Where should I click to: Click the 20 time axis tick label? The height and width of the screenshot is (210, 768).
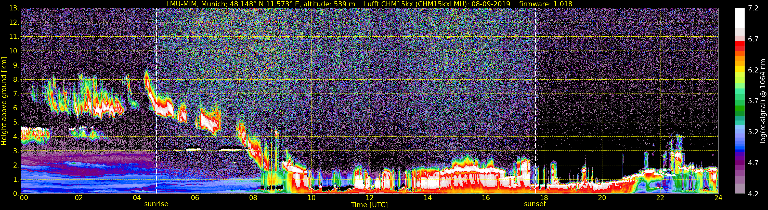pyautogui.click(x=602, y=198)
